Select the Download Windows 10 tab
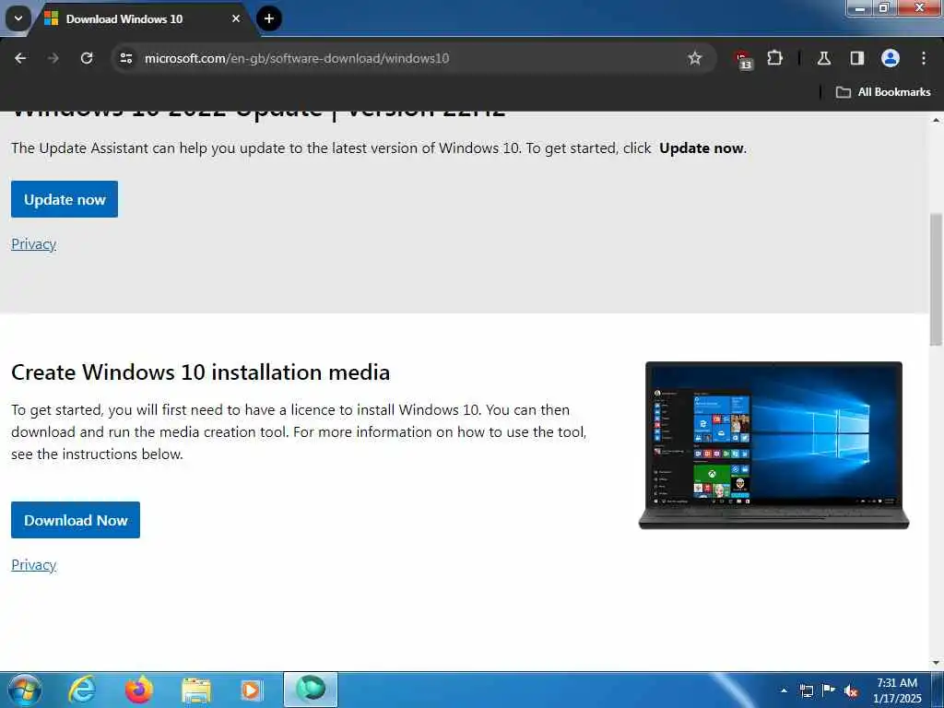This screenshot has width=944, height=708. tap(143, 19)
